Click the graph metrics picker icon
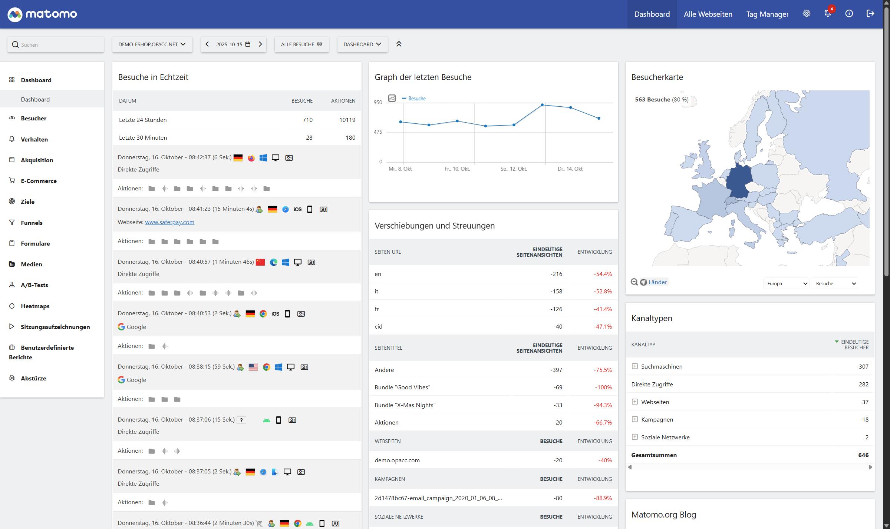The image size is (890, 529). (x=392, y=98)
